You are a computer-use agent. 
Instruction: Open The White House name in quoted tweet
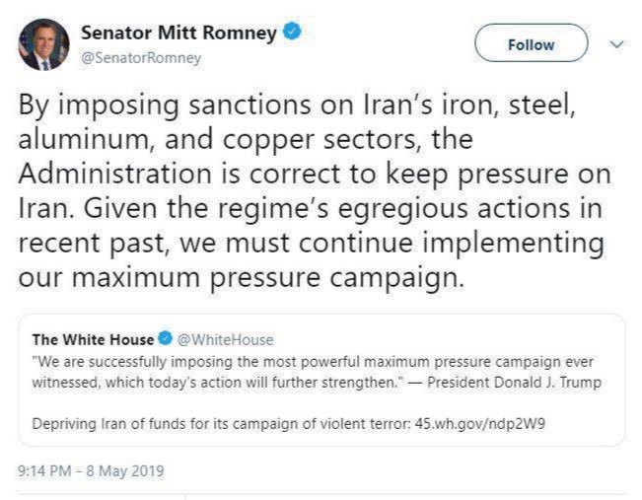93,340
